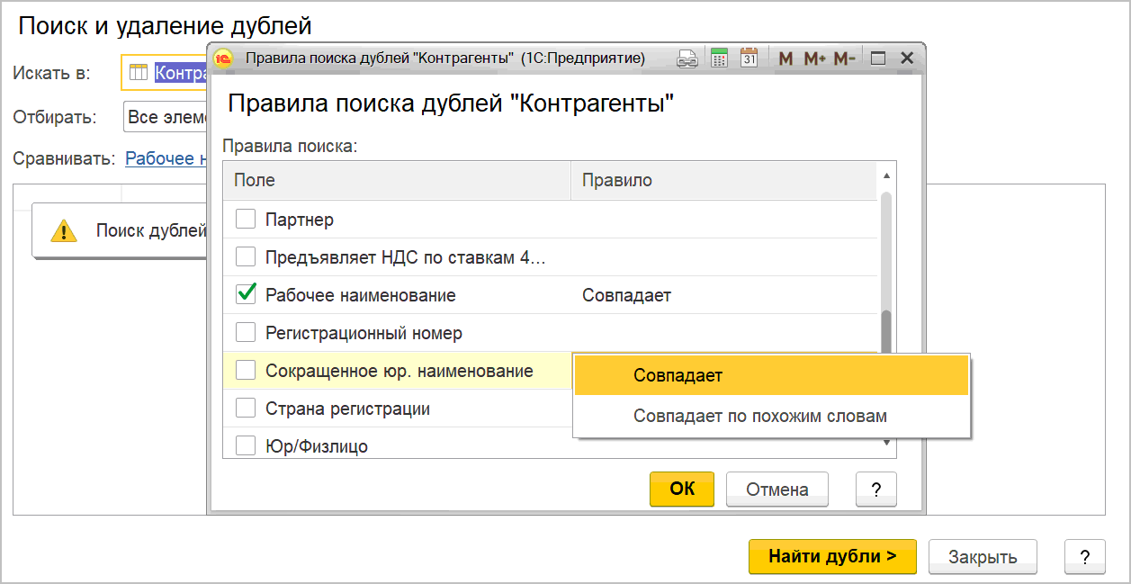Click the 1C application logo icon
This screenshot has height=584, width=1131.
(x=223, y=58)
